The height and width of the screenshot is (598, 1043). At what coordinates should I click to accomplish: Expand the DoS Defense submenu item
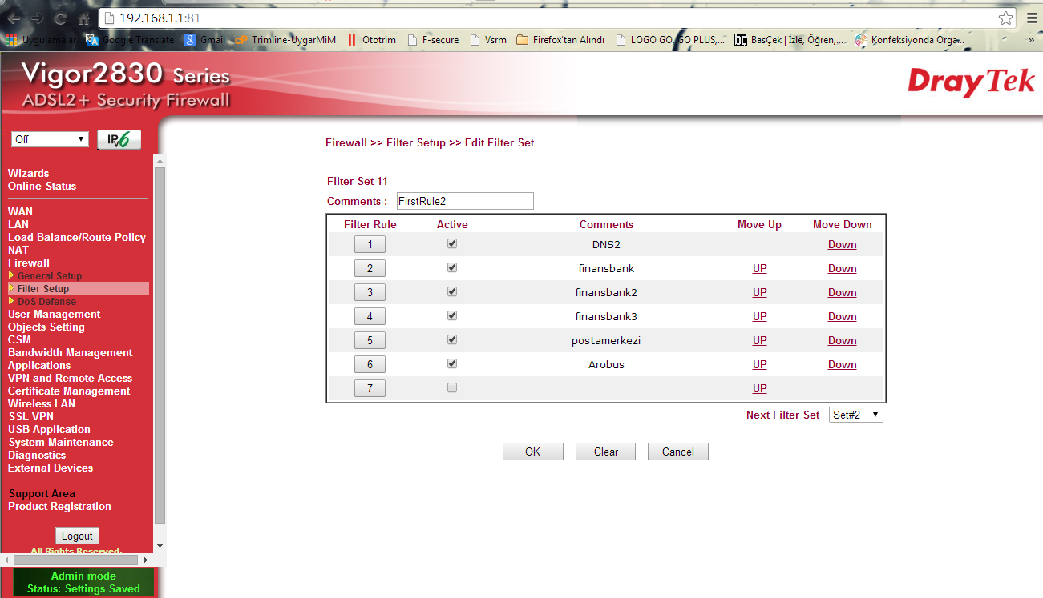point(46,302)
